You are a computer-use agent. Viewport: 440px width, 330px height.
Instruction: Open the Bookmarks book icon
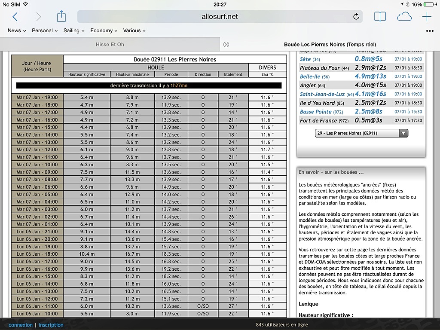pos(380,17)
